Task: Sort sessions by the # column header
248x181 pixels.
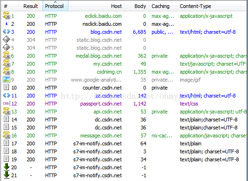Action: 10,6
